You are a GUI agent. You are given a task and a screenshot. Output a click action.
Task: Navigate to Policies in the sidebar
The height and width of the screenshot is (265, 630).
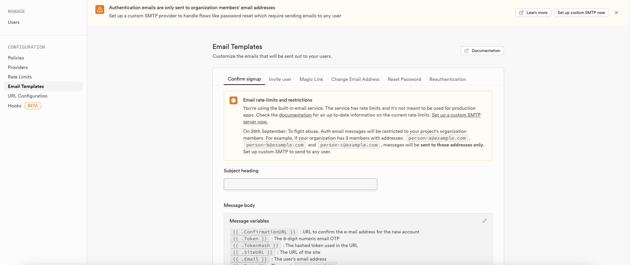click(x=16, y=58)
